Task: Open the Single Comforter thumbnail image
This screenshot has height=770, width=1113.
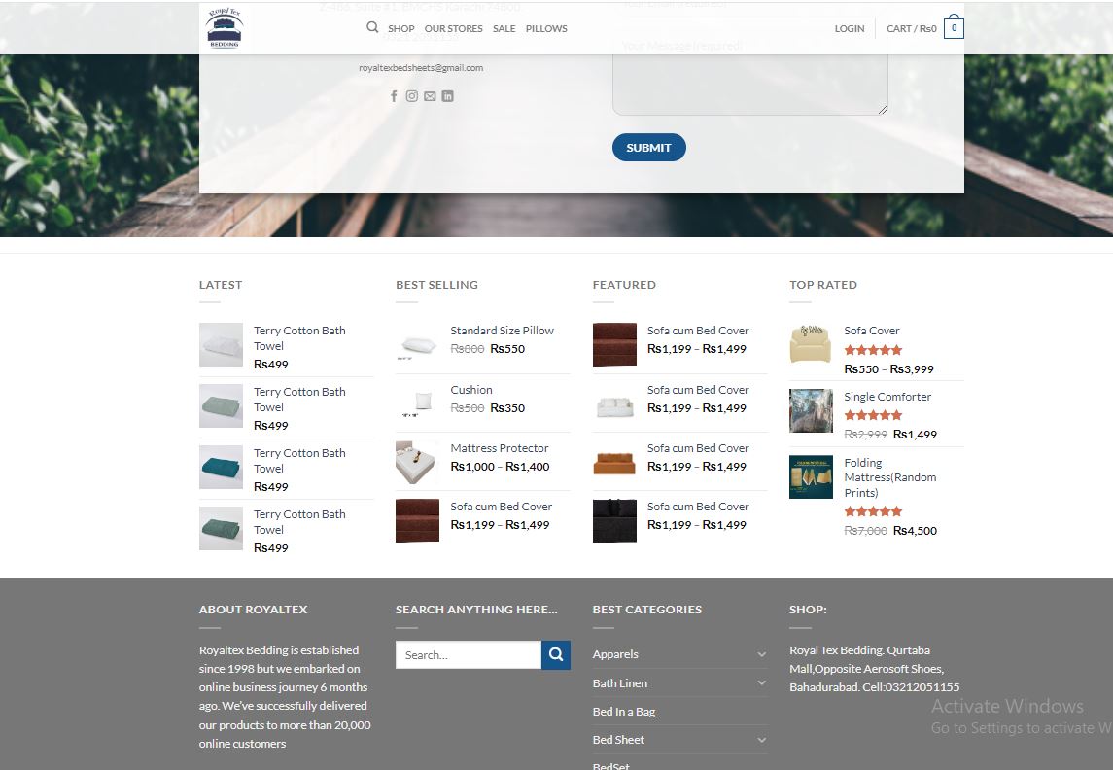Action: click(811, 410)
